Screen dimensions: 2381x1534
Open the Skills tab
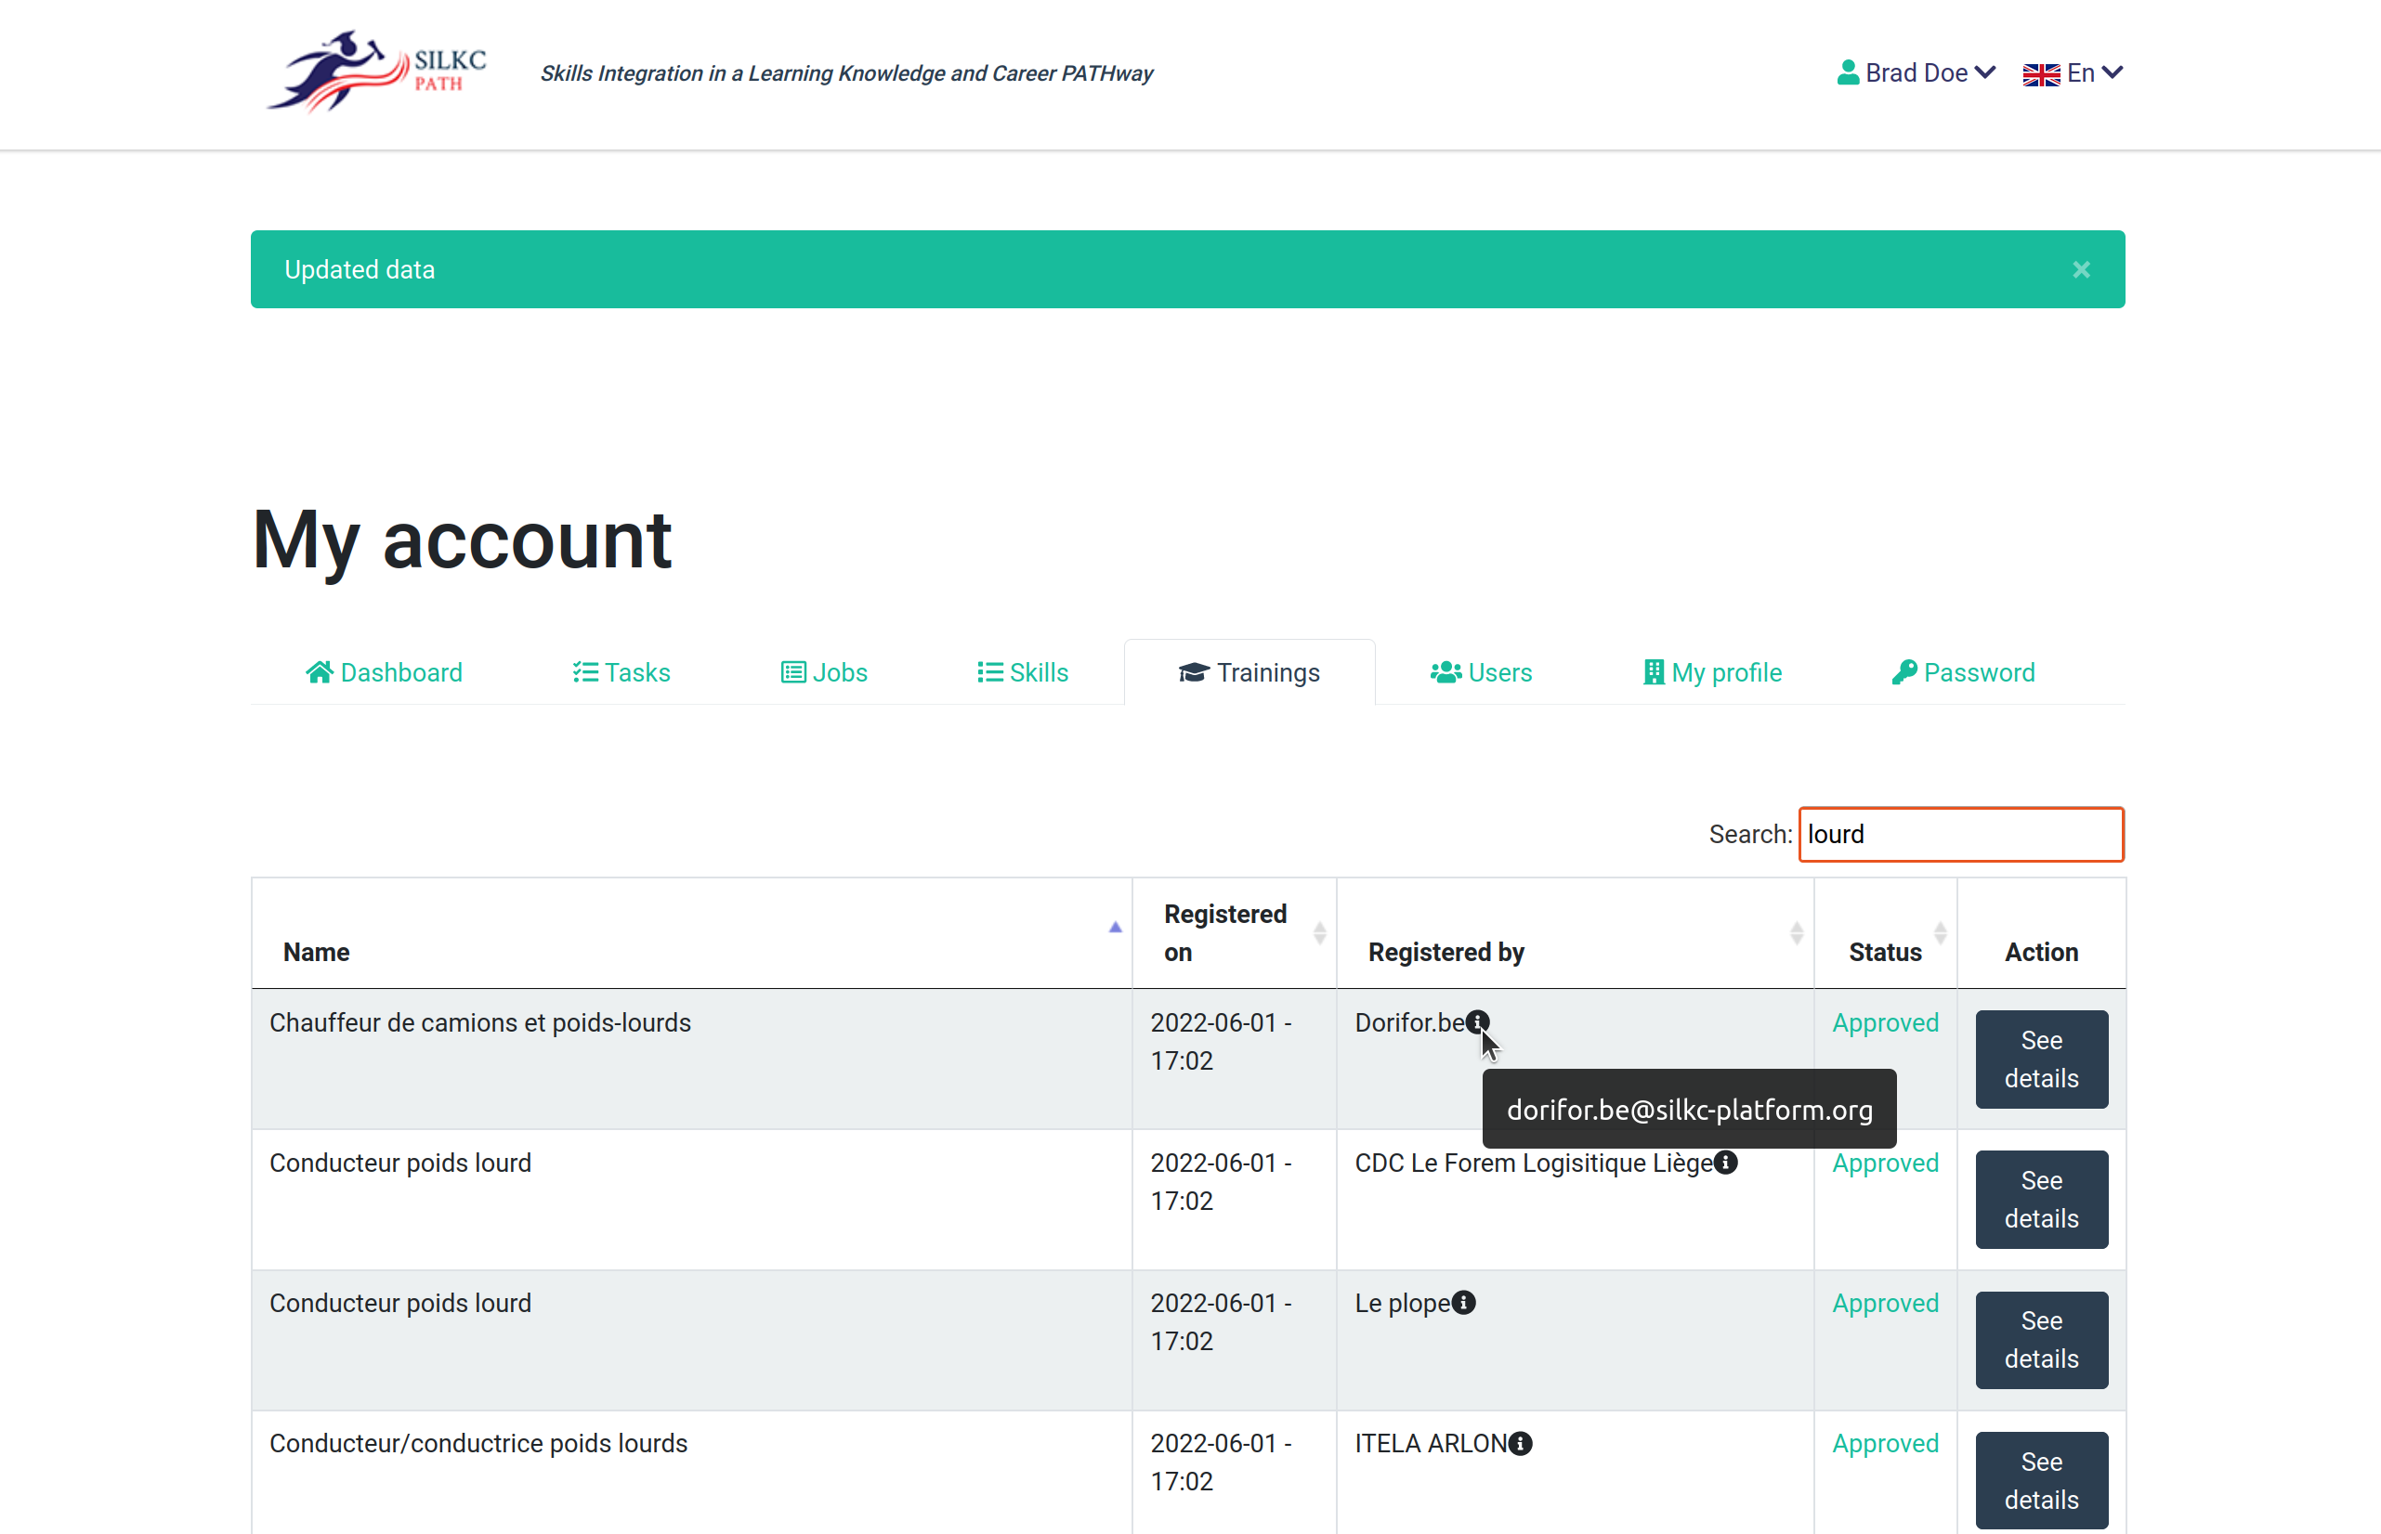click(x=1022, y=672)
